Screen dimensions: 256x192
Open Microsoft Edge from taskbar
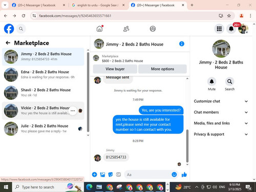(89, 187)
